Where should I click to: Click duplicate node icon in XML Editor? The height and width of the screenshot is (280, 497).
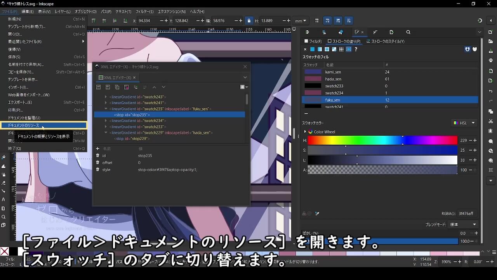tap(117, 87)
